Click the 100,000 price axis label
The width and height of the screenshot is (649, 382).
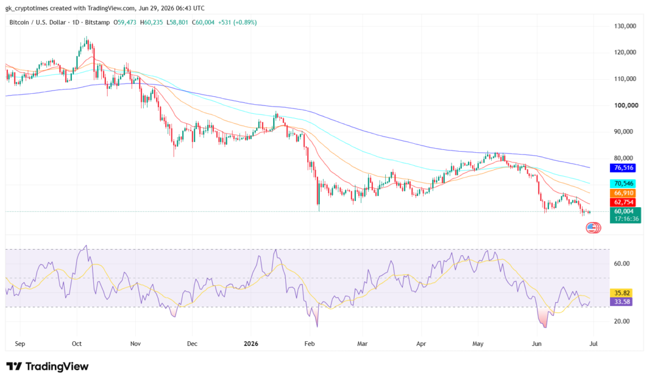(626, 105)
